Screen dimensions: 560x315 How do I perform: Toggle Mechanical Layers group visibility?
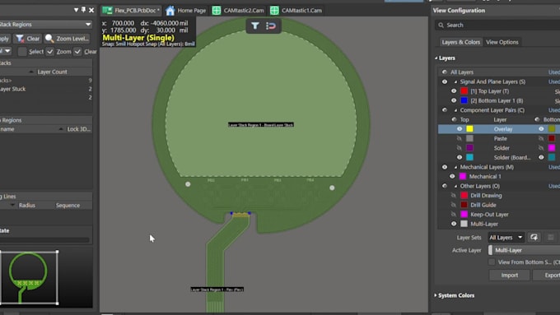[444, 167]
